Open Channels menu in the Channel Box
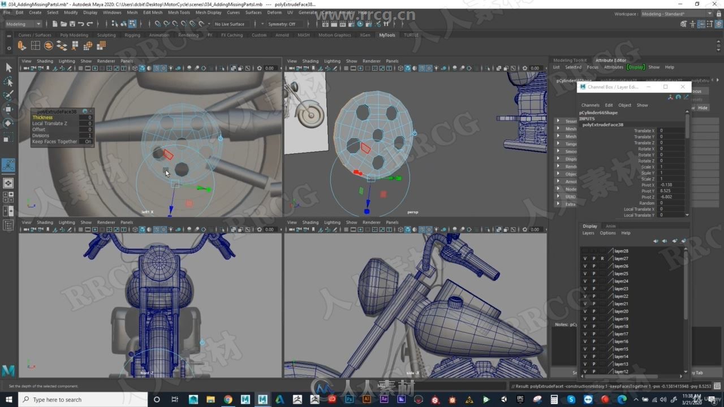 590,105
